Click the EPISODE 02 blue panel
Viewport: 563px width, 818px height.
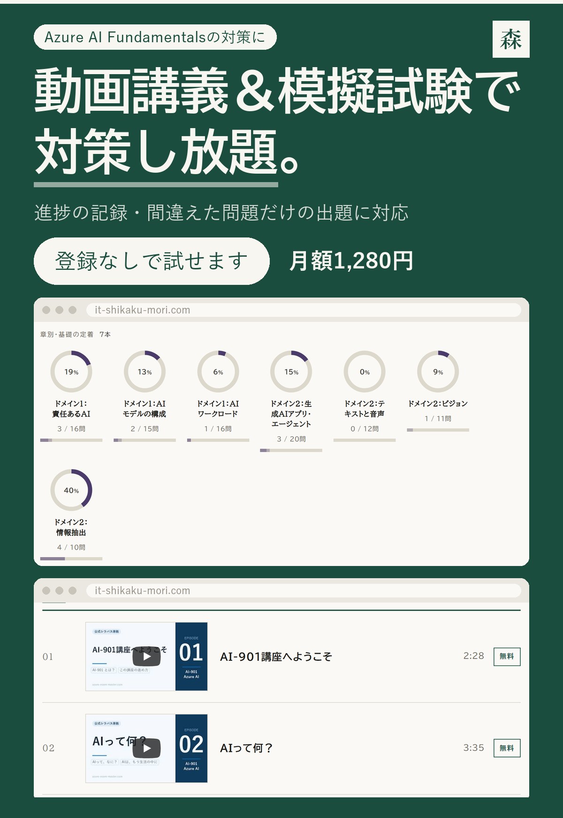[191, 748]
